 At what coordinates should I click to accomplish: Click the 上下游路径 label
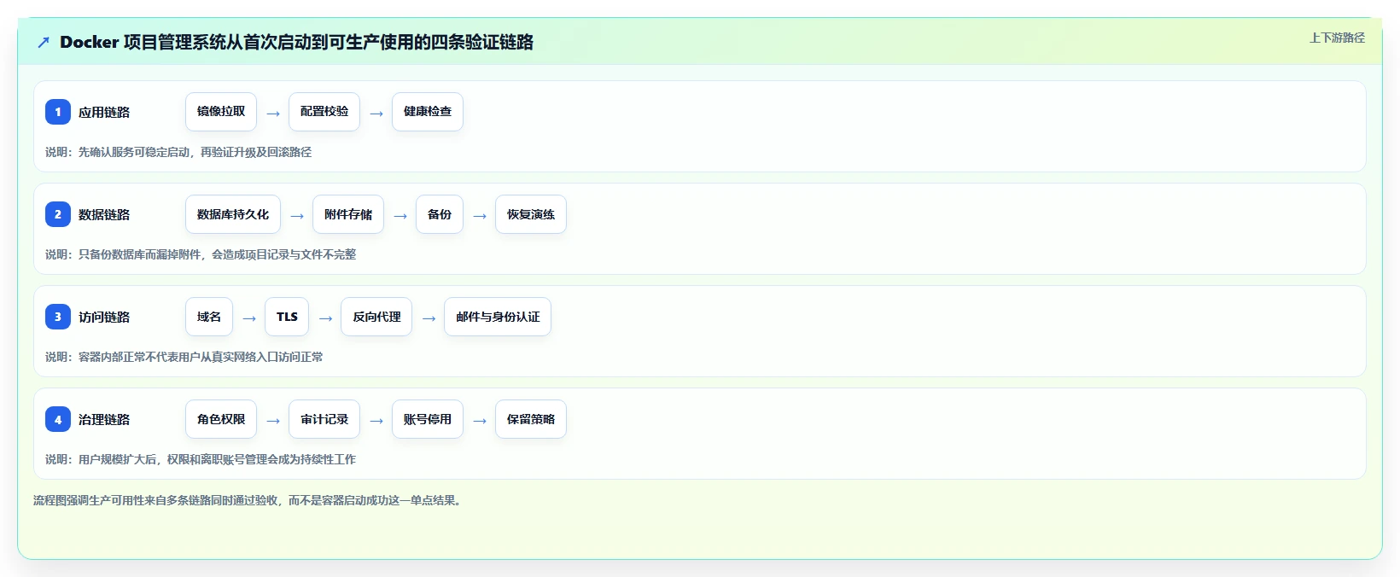coord(1337,38)
